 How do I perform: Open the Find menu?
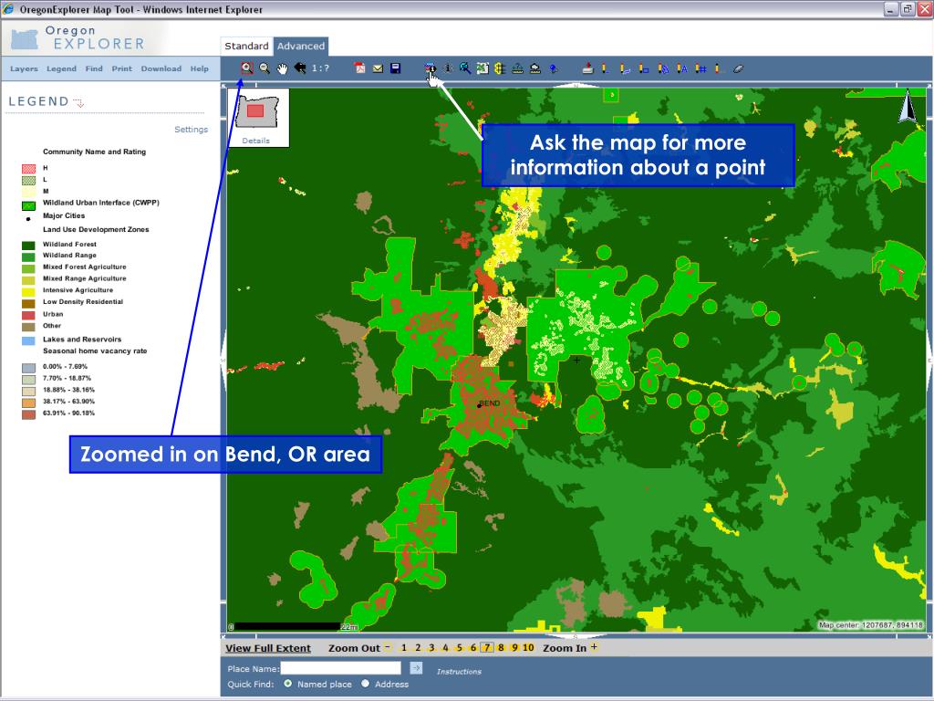point(94,68)
